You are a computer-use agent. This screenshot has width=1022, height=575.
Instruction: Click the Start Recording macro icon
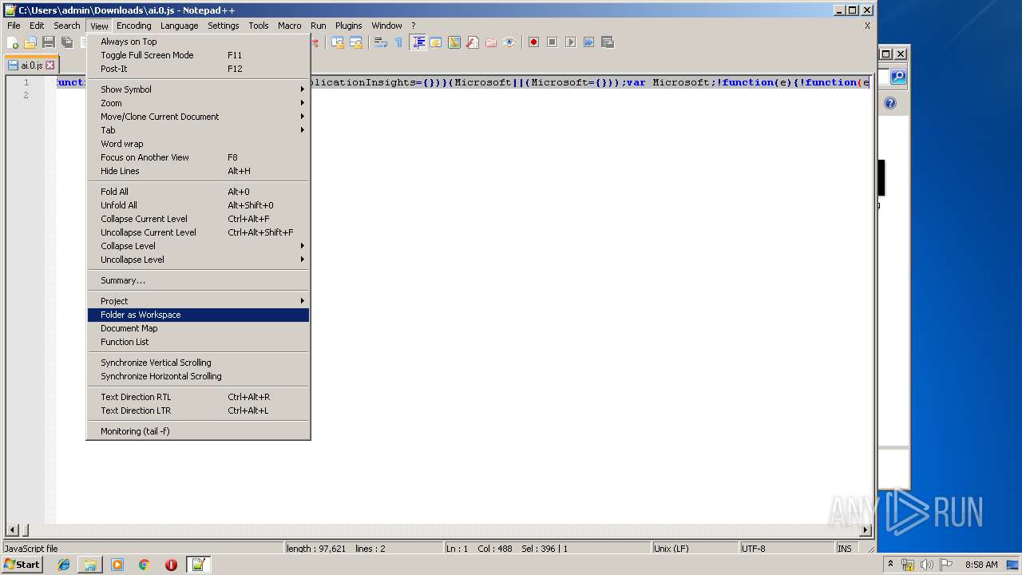pos(533,42)
